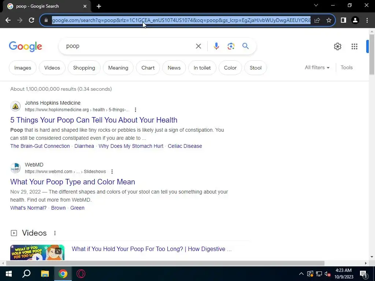View site info via the padlock icon

(x=46, y=20)
